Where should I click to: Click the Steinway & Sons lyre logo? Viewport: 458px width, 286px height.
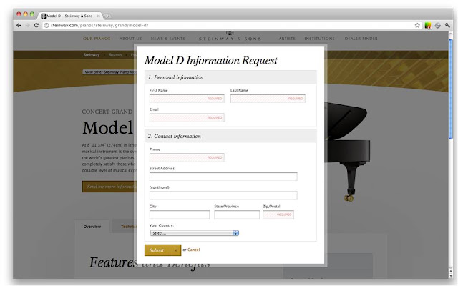pyautogui.click(x=230, y=33)
